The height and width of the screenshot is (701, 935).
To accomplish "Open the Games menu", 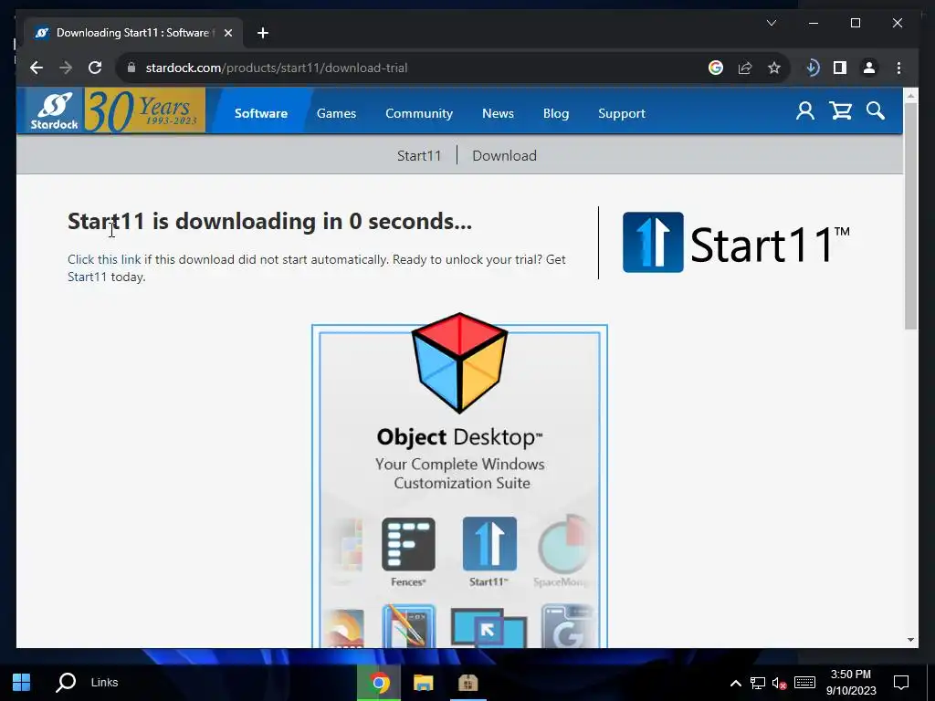I will pyautogui.click(x=336, y=113).
